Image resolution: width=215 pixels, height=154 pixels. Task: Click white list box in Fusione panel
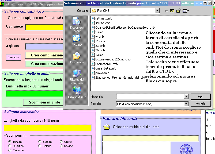[x=137, y=148]
